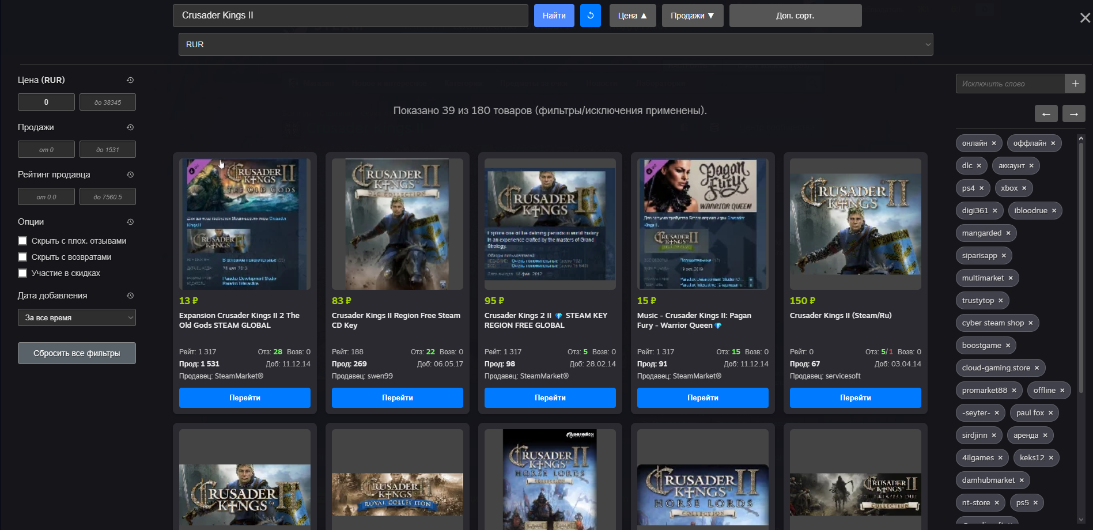The width and height of the screenshot is (1093, 530).
Task: Remove the 'digi361' exclusion tag
Action: [x=995, y=211]
